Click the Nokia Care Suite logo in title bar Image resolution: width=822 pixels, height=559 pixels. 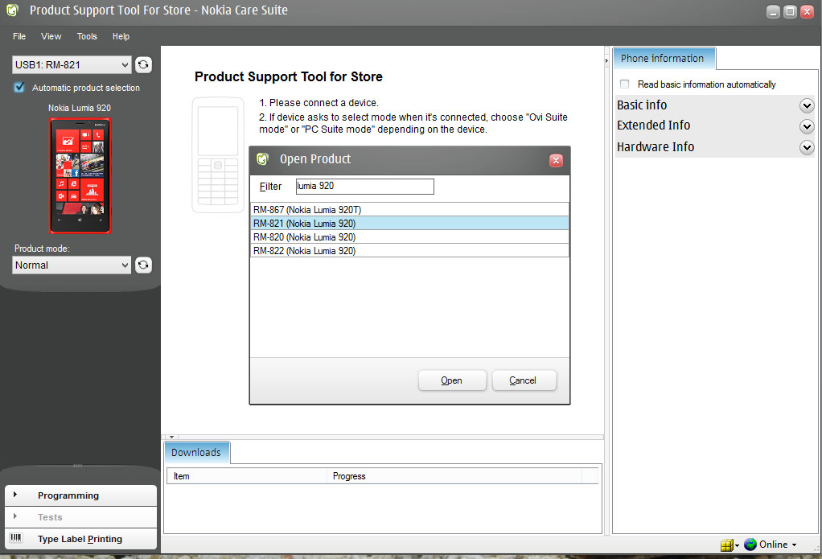13,10
